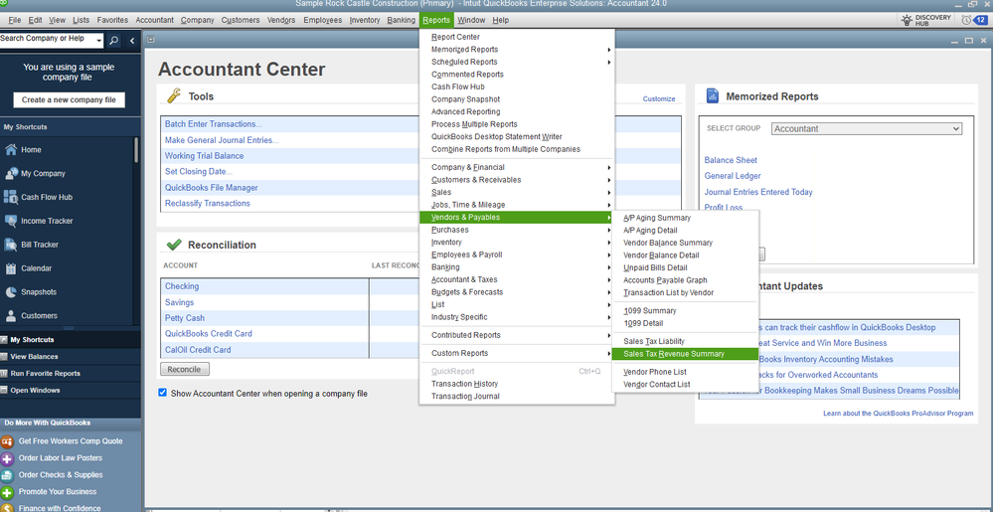Click the Reconcile button
Viewport: 993px width, 512px height.
[185, 370]
